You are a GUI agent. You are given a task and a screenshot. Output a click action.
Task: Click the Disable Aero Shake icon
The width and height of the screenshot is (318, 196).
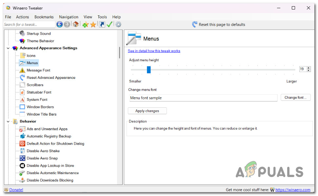(x=22, y=151)
